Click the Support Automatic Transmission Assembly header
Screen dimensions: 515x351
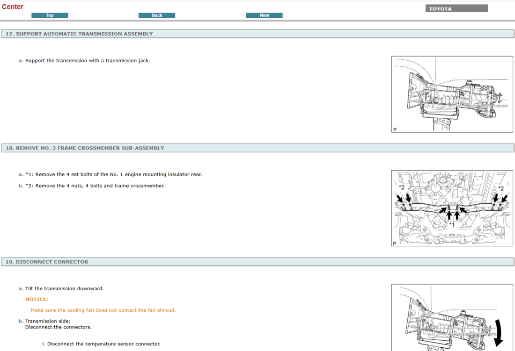pyautogui.click(x=79, y=34)
